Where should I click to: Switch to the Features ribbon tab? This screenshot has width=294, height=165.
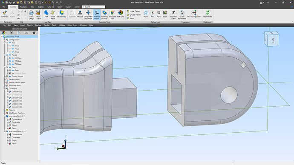click(23, 7)
